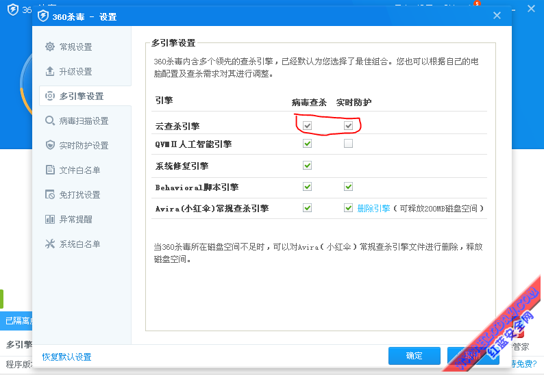Uncheck Avira常规查杀引擎 病毒查杀 checkbox
Viewport: 544px width, 375px height.
(307, 208)
